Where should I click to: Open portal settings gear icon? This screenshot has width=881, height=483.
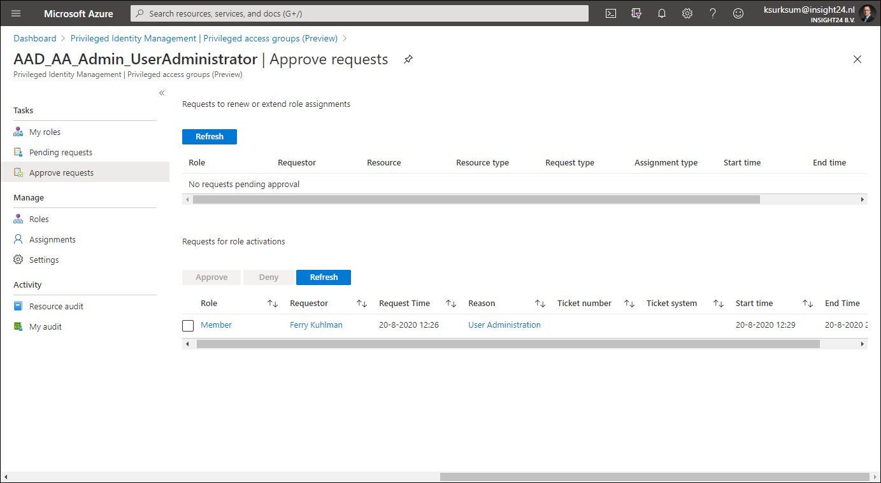pyautogui.click(x=687, y=13)
